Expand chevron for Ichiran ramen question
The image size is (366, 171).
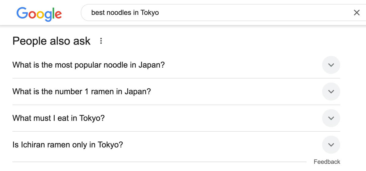click(331, 145)
